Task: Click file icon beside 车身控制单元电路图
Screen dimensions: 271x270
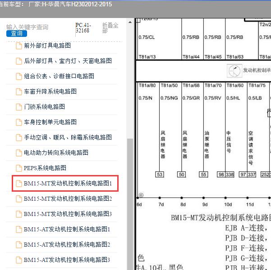Action: tap(19, 122)
